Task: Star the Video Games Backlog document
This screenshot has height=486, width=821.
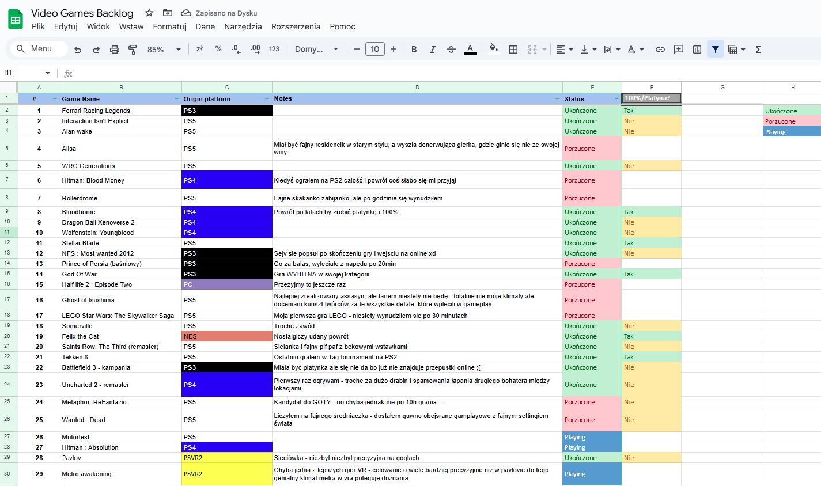Action: click(149, 13)
